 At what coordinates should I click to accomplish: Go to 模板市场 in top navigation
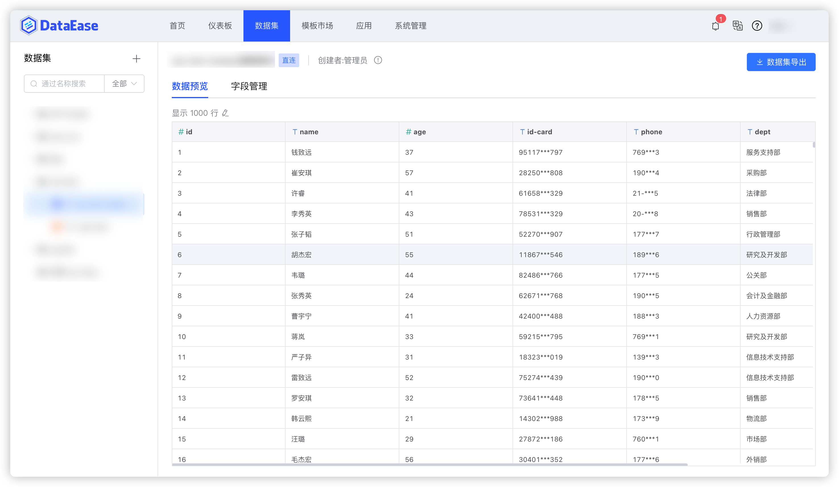tap(317, 26)
